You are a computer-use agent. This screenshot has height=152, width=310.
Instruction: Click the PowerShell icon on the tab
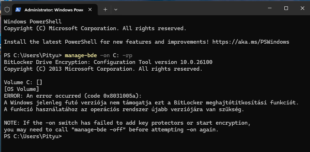click(x=18, y=10)
